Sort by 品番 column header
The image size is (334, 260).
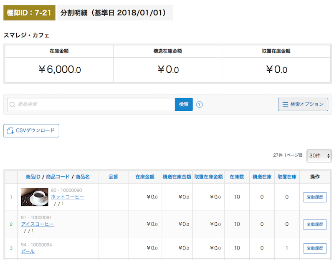point(113,177)
